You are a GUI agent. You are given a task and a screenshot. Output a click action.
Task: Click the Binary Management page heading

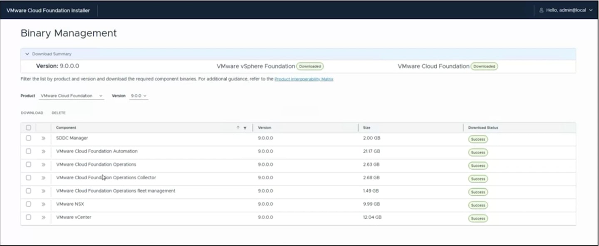tap(69, 33)
